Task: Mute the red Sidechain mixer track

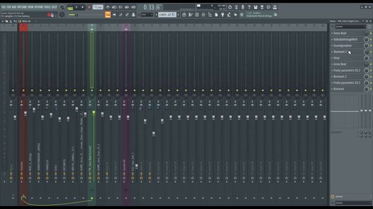Action: point(23,91)
